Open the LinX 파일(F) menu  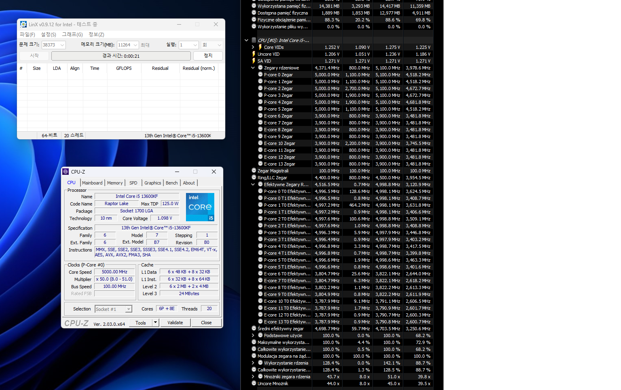(x=27, y=35)
